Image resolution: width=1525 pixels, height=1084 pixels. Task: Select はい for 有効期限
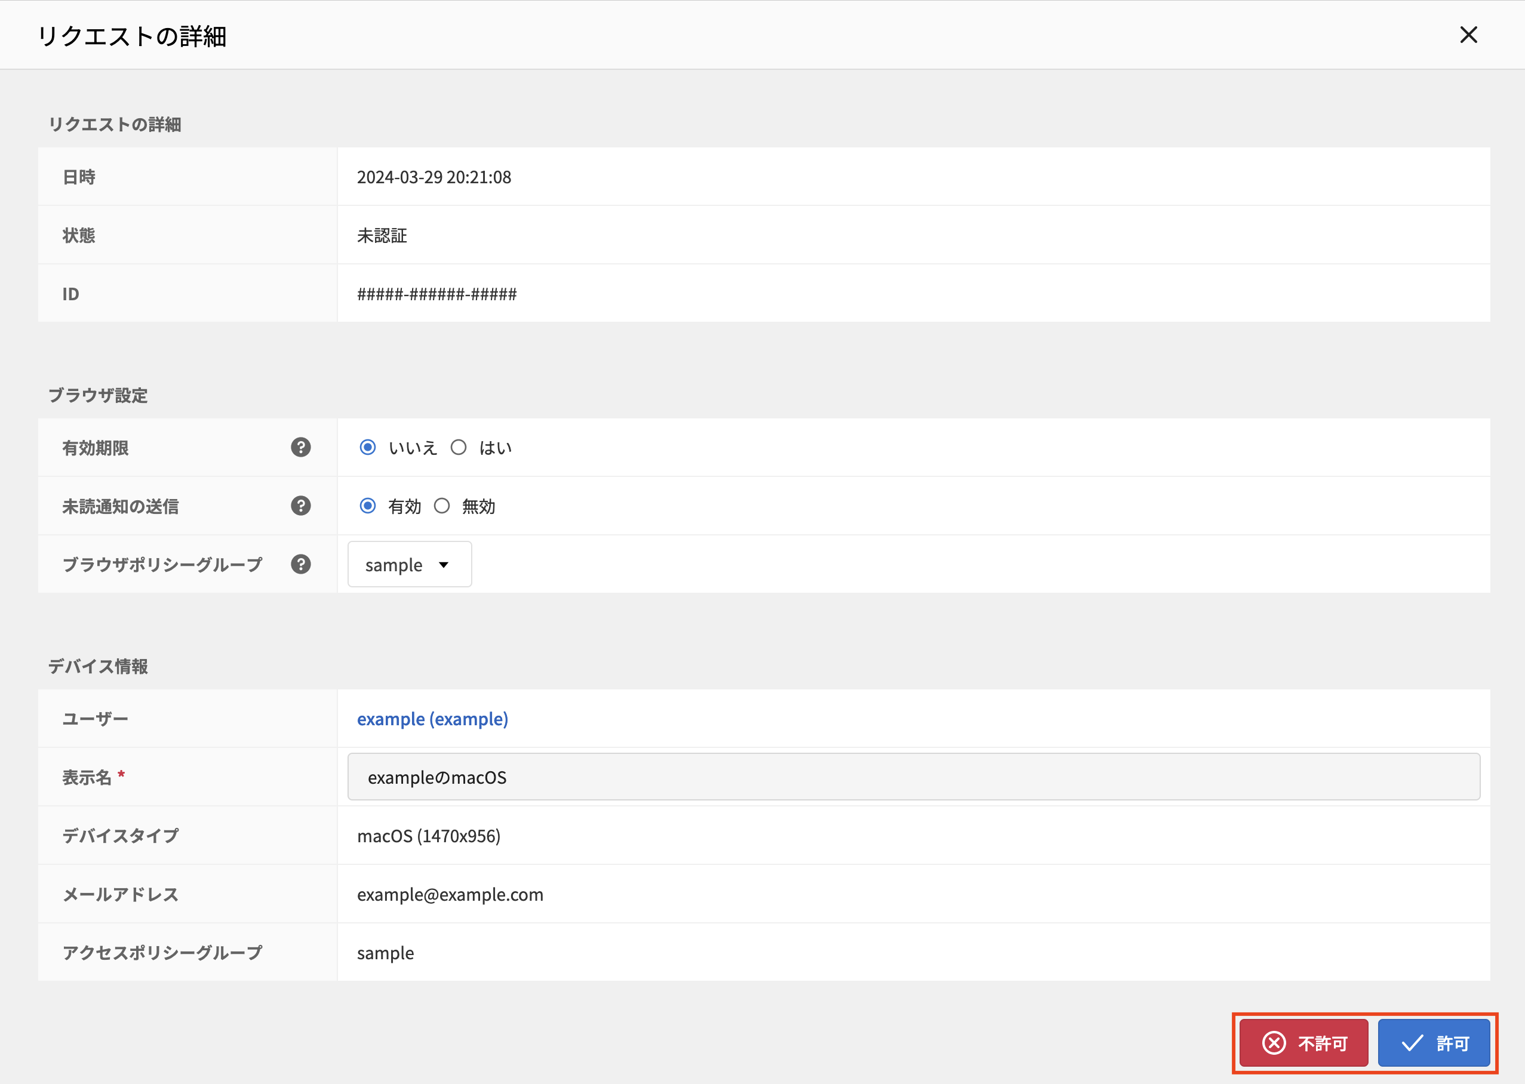coord(458,447)
